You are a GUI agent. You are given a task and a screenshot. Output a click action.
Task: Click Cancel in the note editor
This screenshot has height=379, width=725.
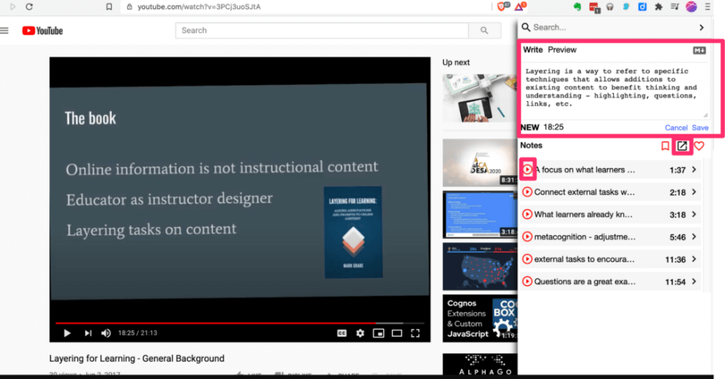tap(676, 127)
